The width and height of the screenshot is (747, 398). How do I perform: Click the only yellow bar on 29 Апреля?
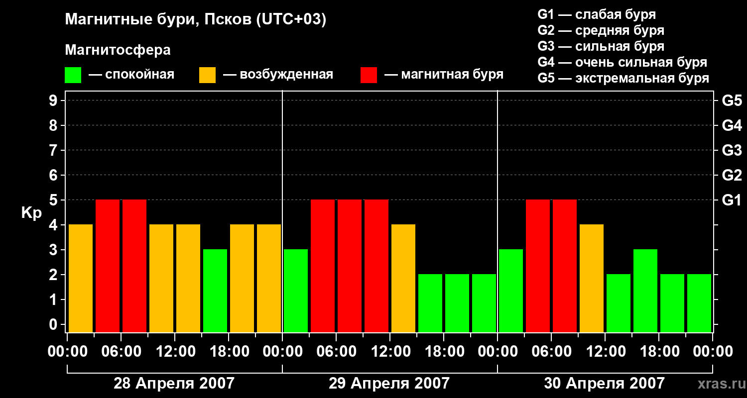point(403,278)
